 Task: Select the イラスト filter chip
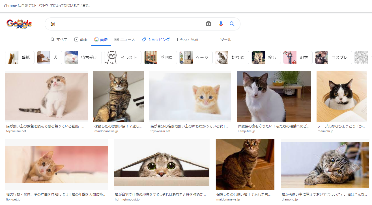[x=123, y=58]
